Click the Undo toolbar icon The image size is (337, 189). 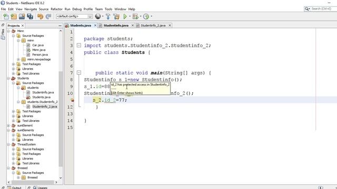(x=40, y=16)
